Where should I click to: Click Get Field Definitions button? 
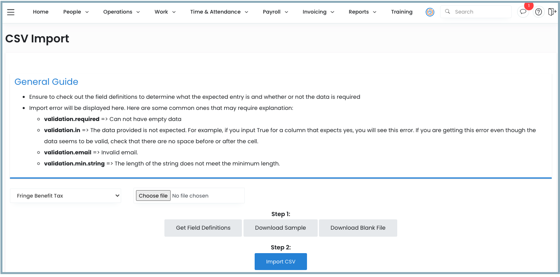pos(203,228)
